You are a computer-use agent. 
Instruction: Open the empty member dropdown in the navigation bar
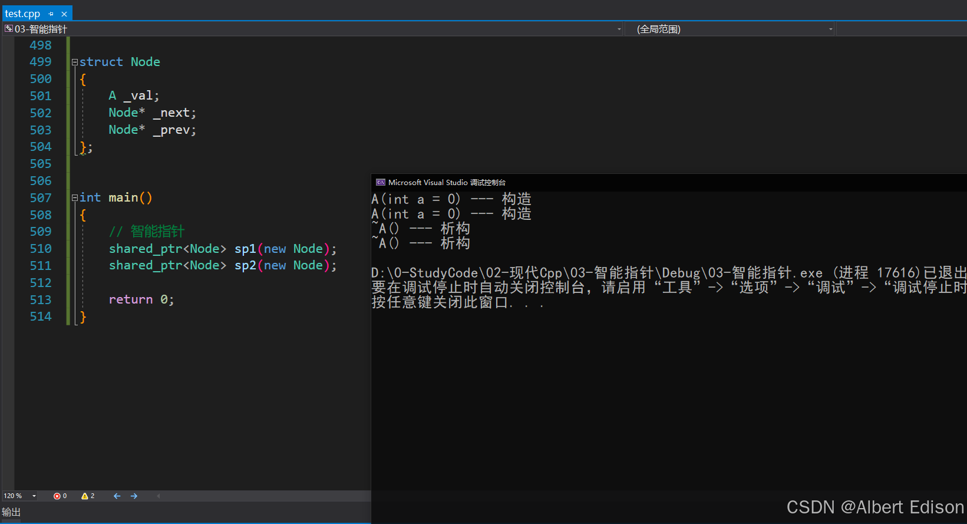pos(902,29)
